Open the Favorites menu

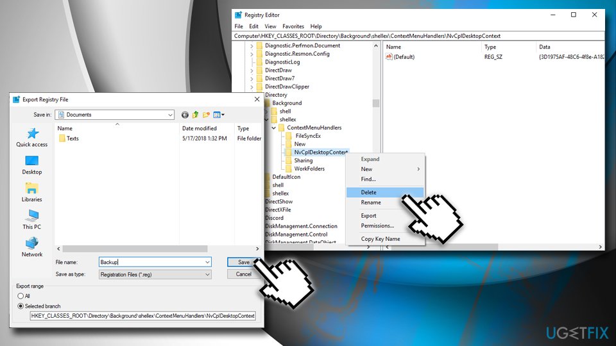293,26
